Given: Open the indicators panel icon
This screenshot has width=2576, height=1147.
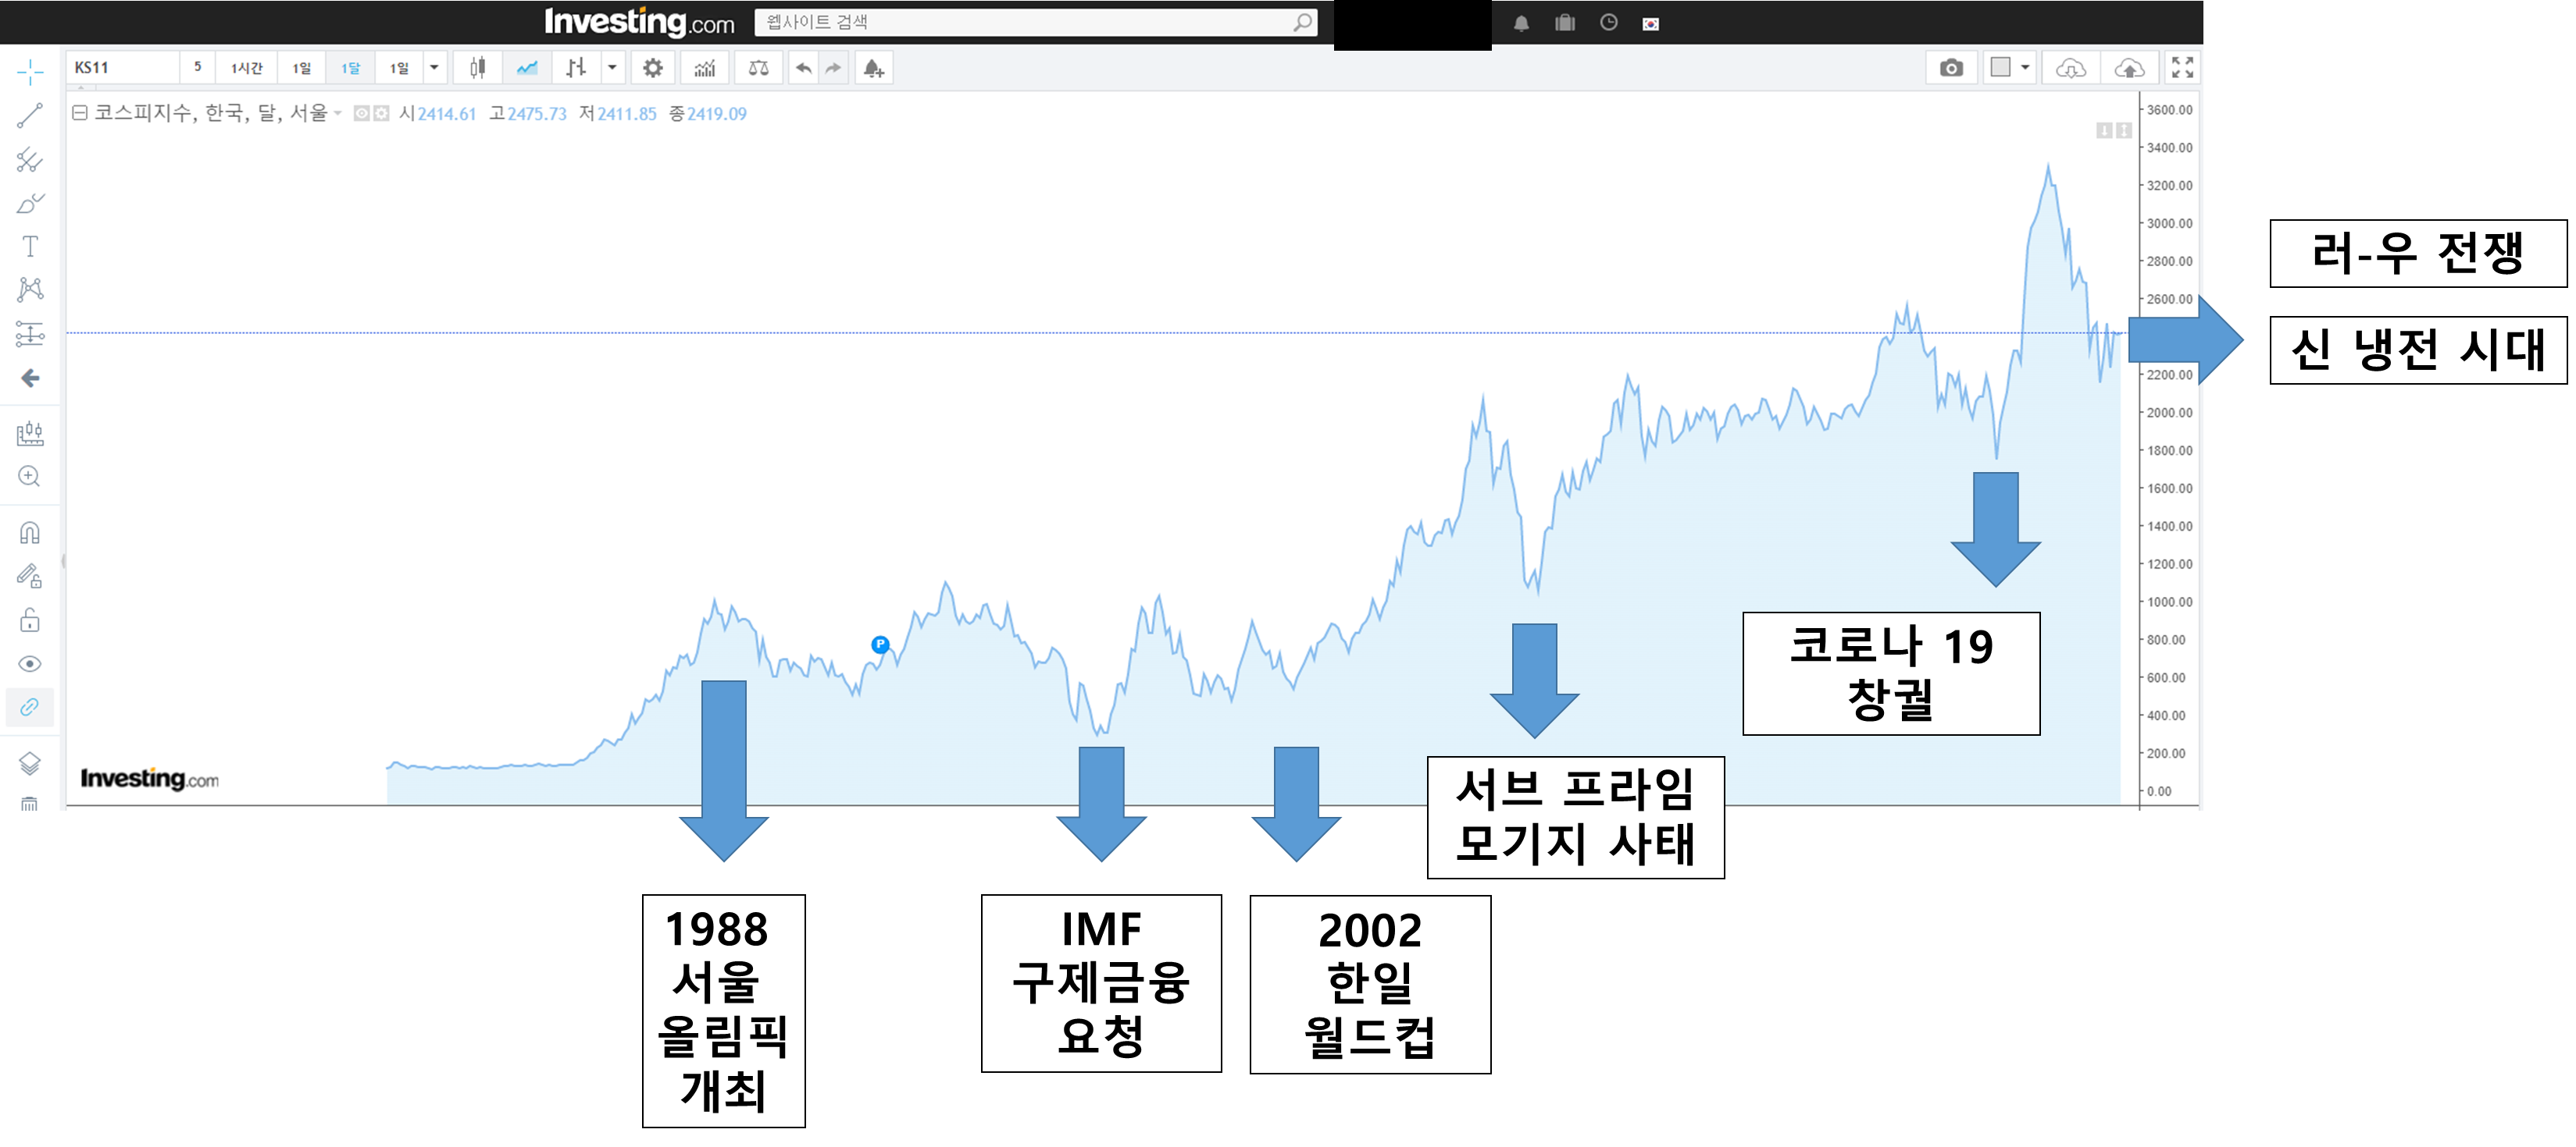Looking at the screenshot, I should (x=705, y=68).
